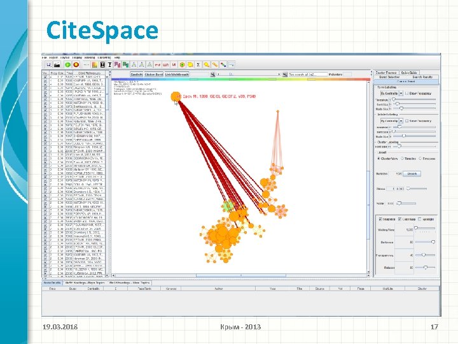Select the Node Details tab at the bottom
The width and height of the screenshot is (458, 344).
point(52,283)
